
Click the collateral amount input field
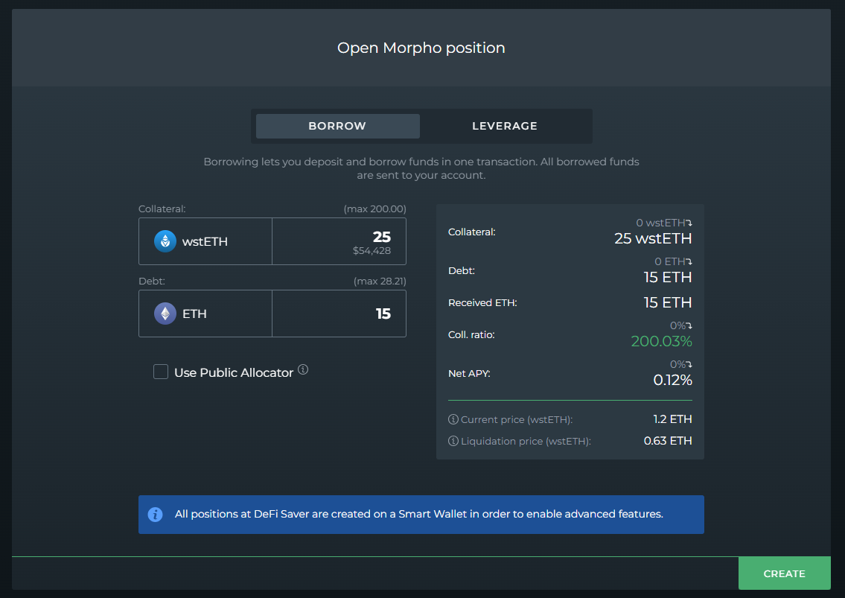tap(339, 241)
